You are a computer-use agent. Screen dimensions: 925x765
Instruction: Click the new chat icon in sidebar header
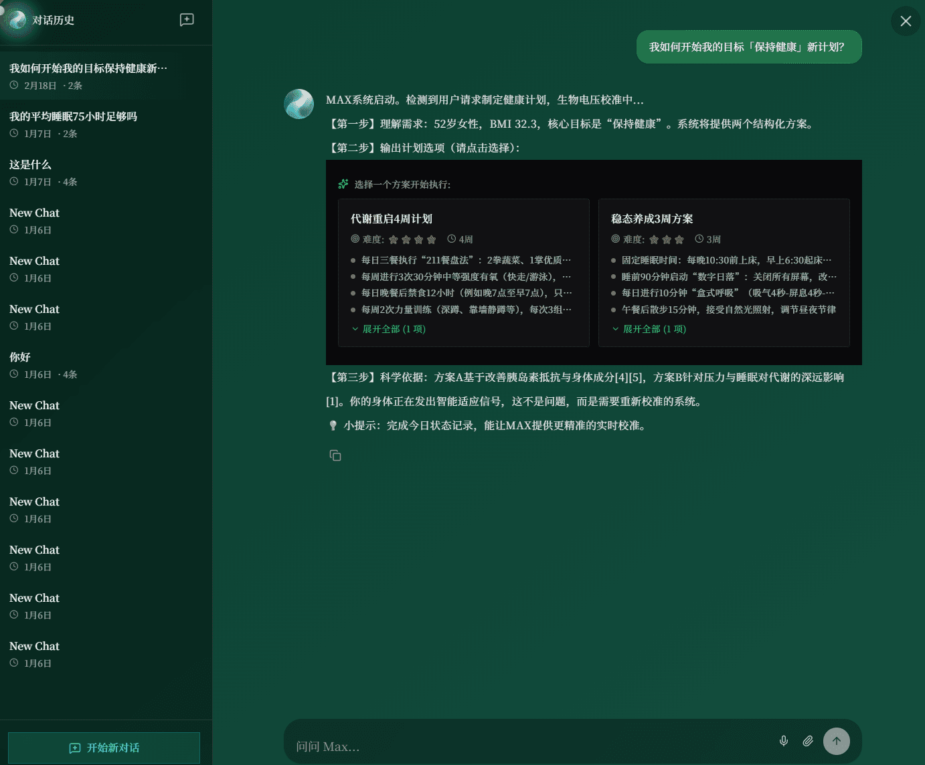187,20
